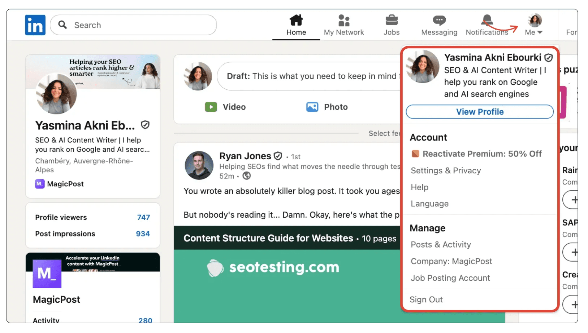Click the Photo post button label
Screen dimensions: 588x333
tap(336, 107)
